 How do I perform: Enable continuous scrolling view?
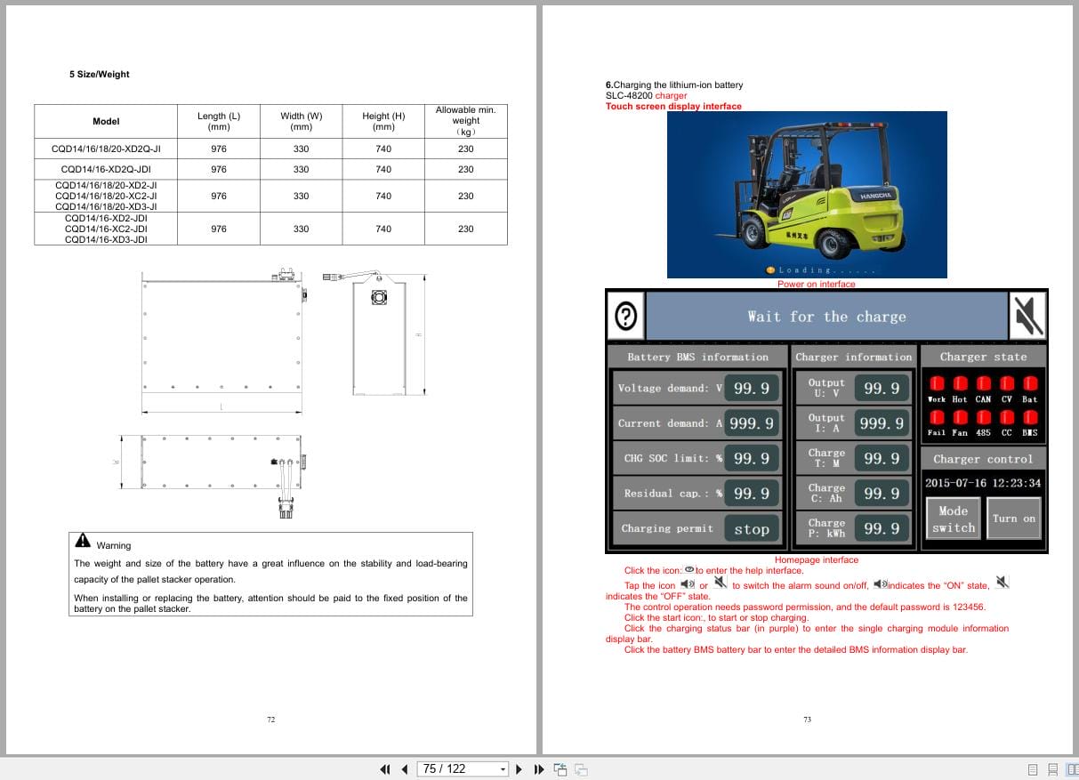point(1054,768)
